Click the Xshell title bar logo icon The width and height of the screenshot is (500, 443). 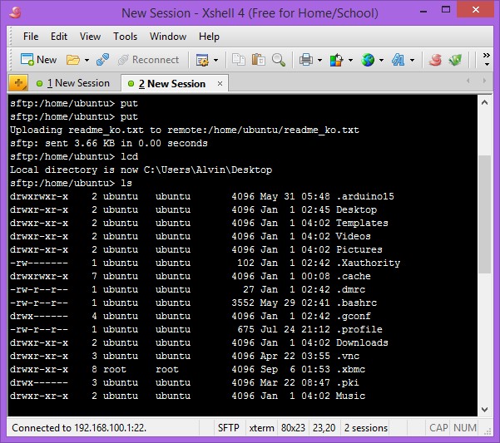15,12
